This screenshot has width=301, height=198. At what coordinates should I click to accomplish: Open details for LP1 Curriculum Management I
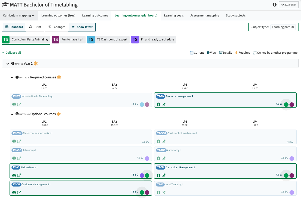pos(19,192)
